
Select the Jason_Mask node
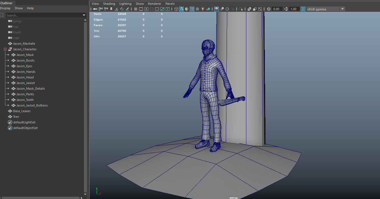point(25,55)
